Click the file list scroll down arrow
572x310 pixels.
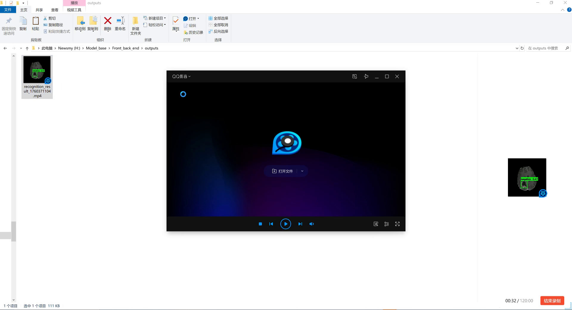click(13, 300)
